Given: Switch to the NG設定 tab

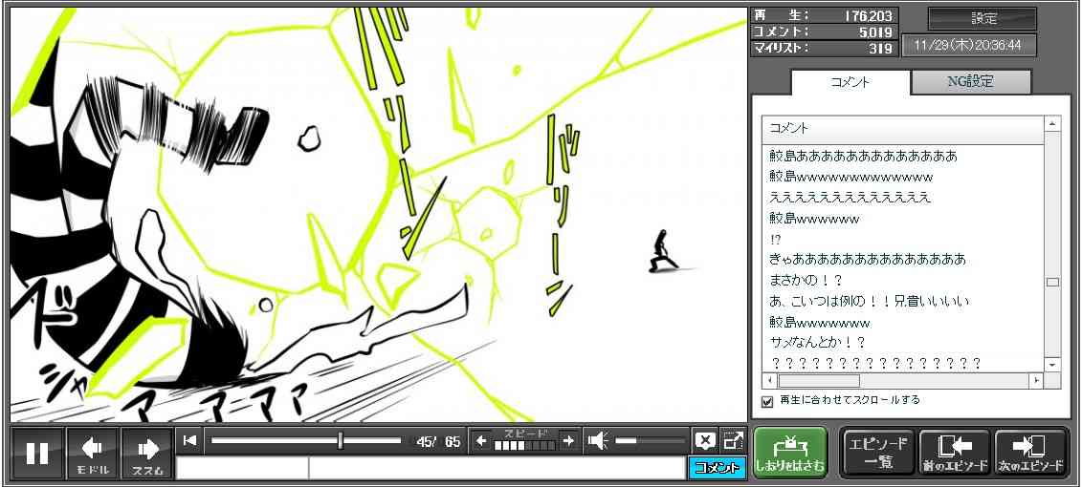Looking at the screenshot, I should click(x=970, y=82).
